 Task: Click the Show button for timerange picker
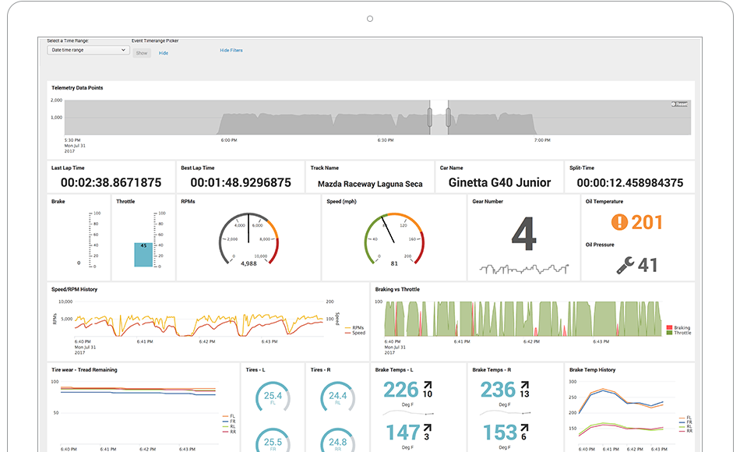pyautogui.click(x=141, y=53)
